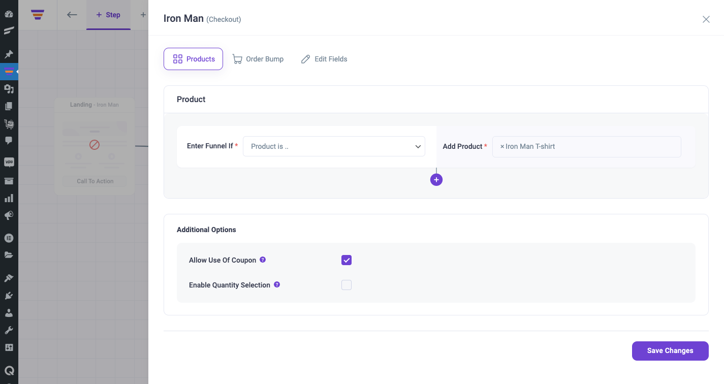Viewport: 724px width, 384px height.
Task: Open the Enter Funnel If dropdown
Action: (334, 146)
